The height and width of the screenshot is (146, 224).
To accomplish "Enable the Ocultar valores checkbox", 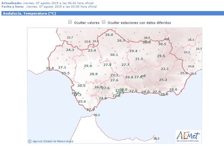I will [x=70, y=22].
